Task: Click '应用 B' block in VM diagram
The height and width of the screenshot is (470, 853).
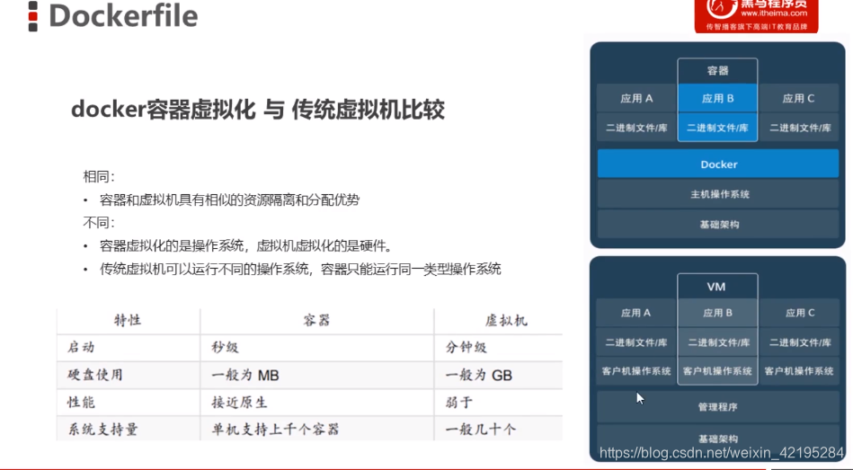Action: 717,313
